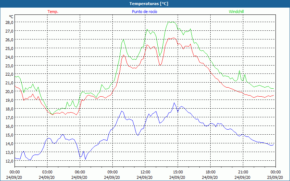Click the 26,0 y-axis value
This screenshot has height=181, width=290.
pyautogui.click(x=9, y=40)
